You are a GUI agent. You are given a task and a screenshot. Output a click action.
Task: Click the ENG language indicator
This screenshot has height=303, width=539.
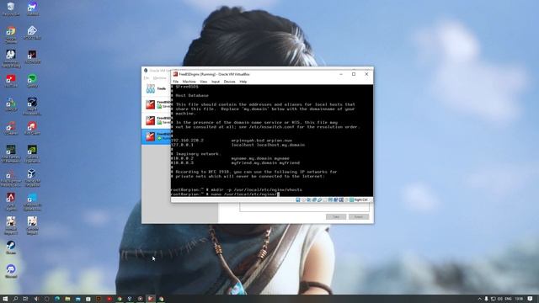508,299
